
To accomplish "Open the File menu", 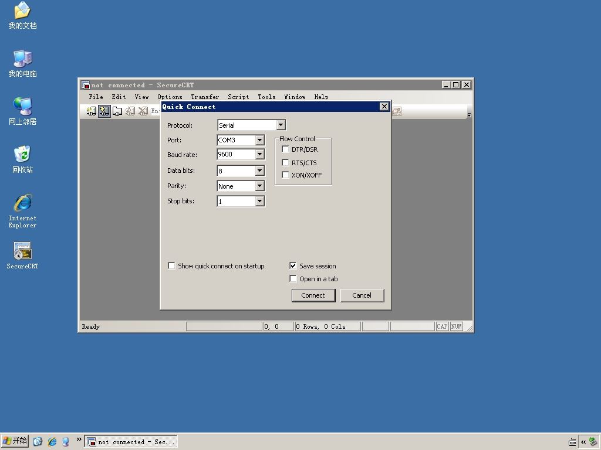I will click(96, 97).
